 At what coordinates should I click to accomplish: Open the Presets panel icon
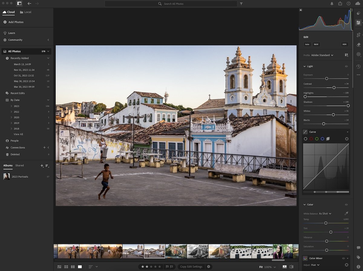click(x=358, y=13)
